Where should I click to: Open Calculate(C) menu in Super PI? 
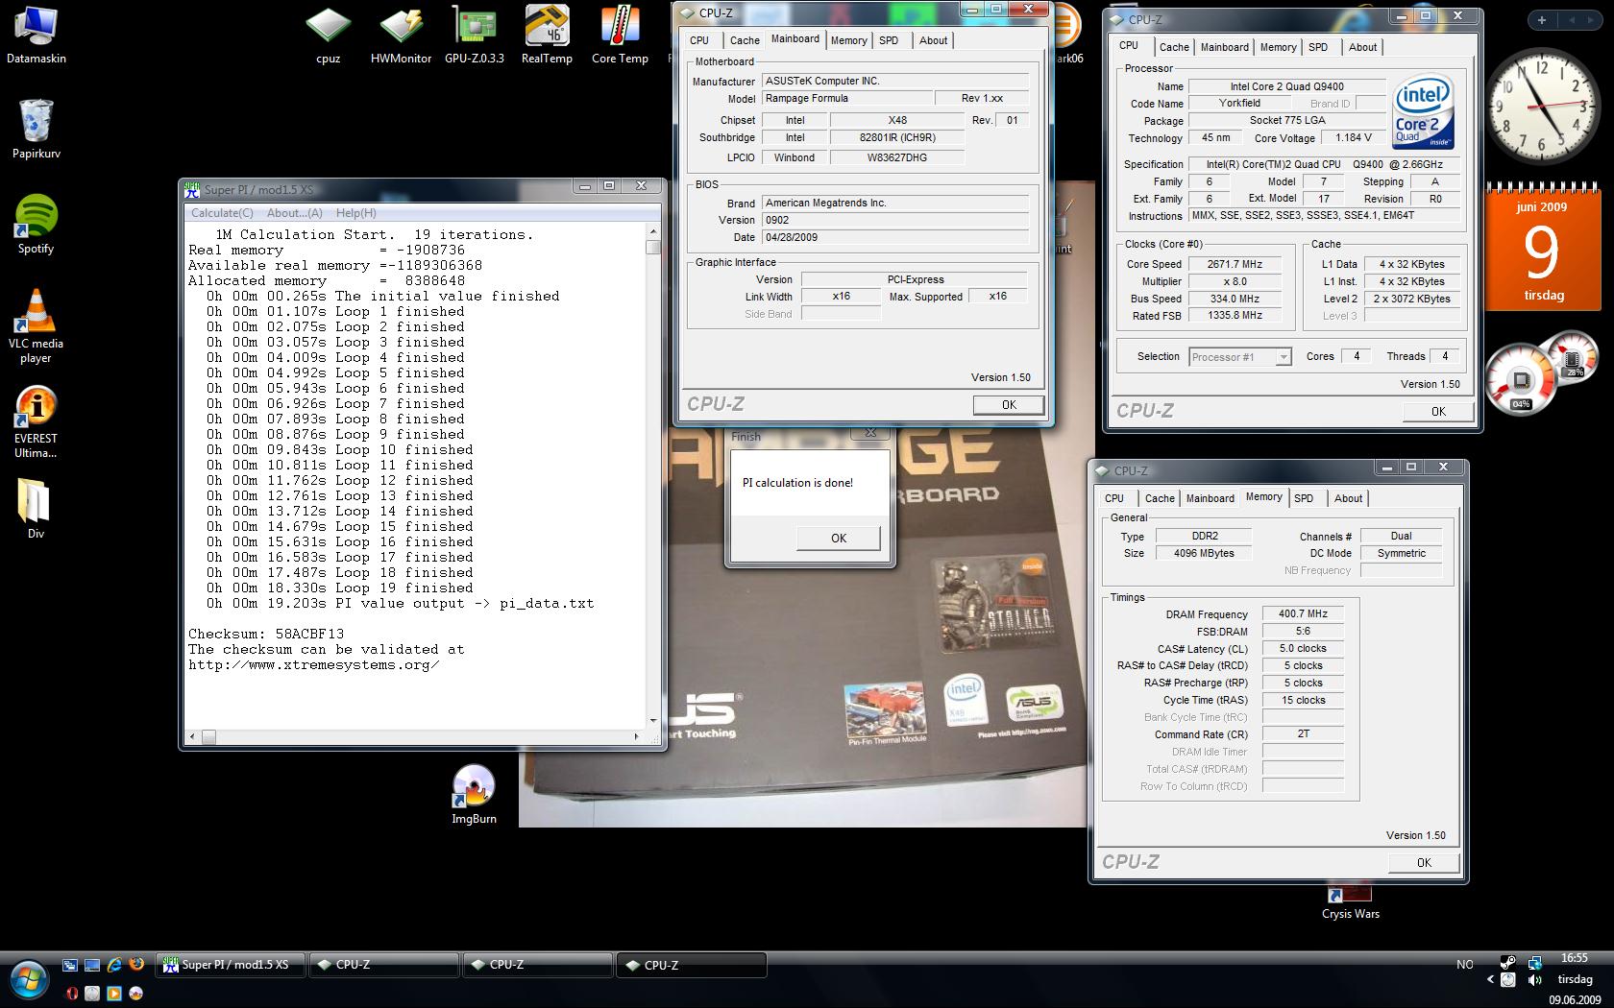click(222, 213)
